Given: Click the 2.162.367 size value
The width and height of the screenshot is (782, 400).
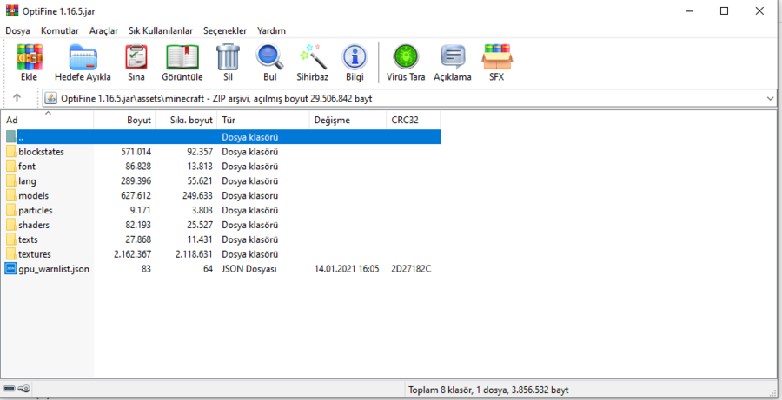Looking at the screenshot, I should pyautogui.click(x=132, y=254).
